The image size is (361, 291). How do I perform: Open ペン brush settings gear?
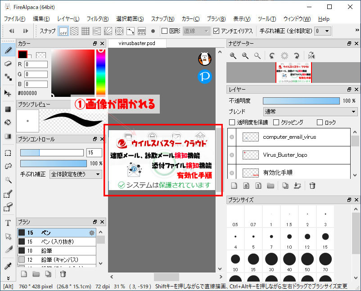[92, 233]
